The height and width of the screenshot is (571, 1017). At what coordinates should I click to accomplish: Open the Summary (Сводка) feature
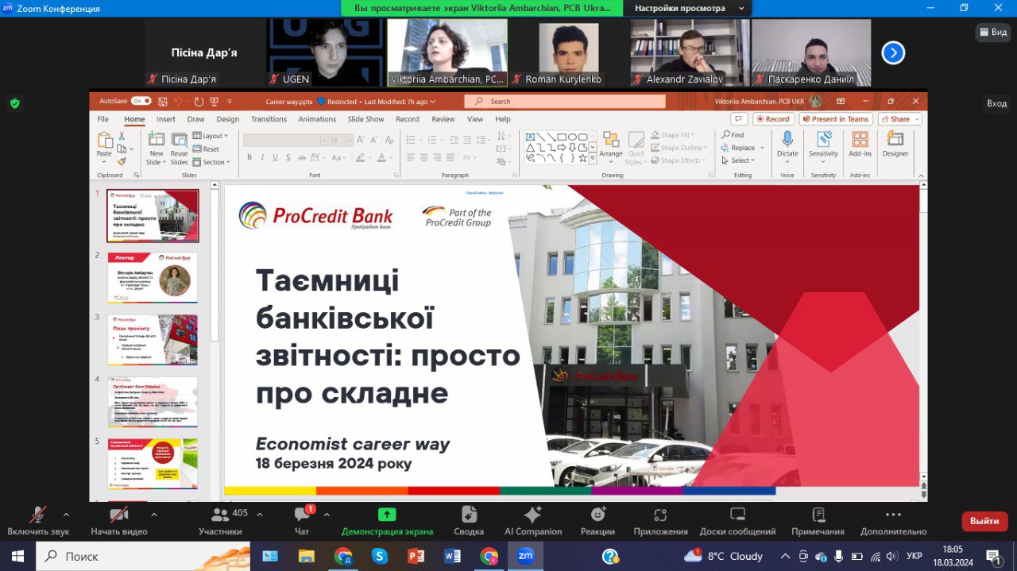(469, 521)
